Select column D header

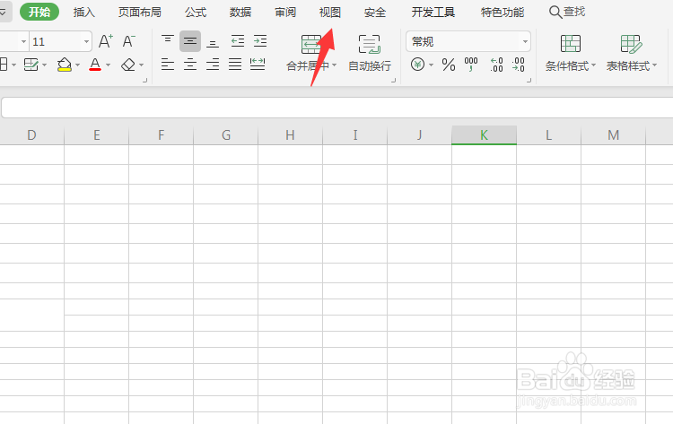tap(31, 135)
